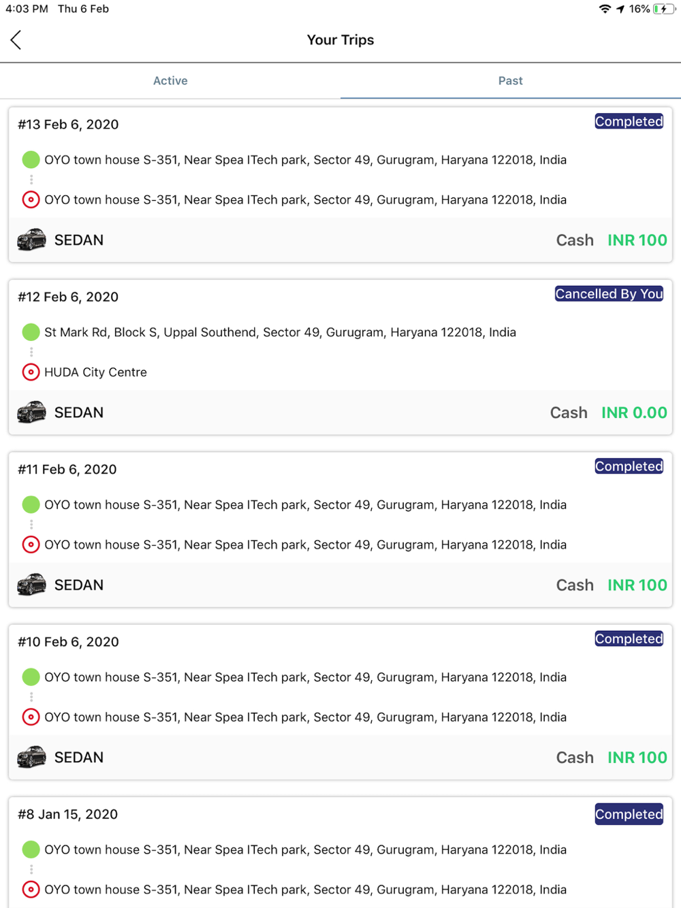Open HUDA City Centre destination text

[95, 372]
